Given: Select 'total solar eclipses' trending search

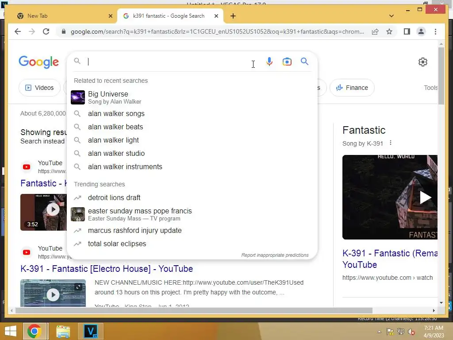Looking at the screenshot, I should pyautogui.click(x=192, y=244).
